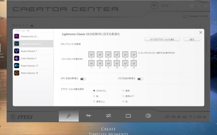
Task: Uncheck CPU thread 6 checkbox
Action: [x=134, y=54]
